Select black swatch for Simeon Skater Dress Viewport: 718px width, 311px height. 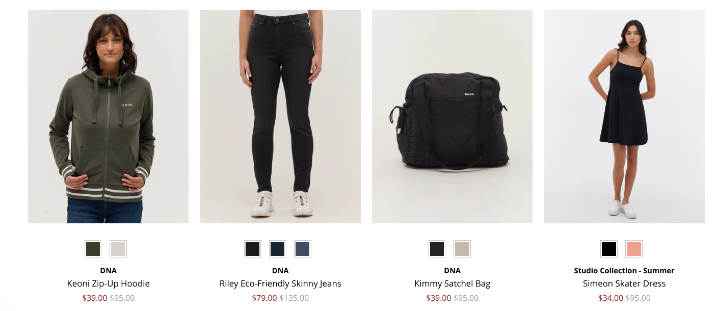tap(609, 249)
